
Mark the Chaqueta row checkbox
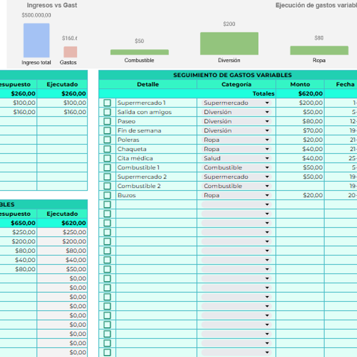tap(107, 149)
